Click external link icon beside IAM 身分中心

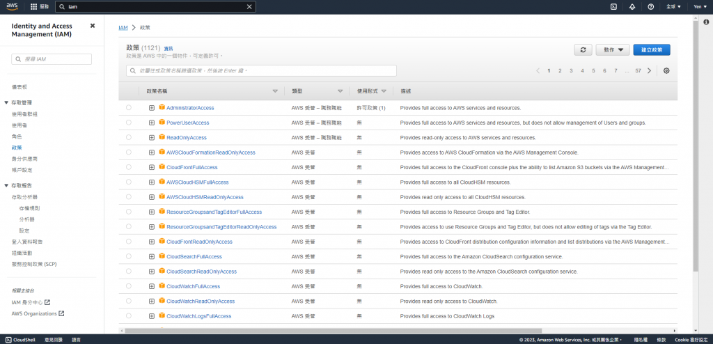tap(47, 302)
